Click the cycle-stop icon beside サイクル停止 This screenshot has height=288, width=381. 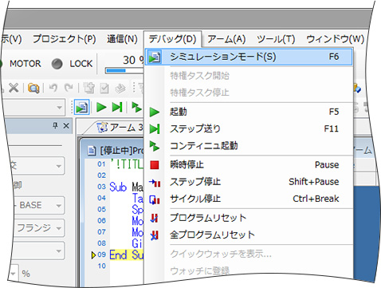point(155,199)
